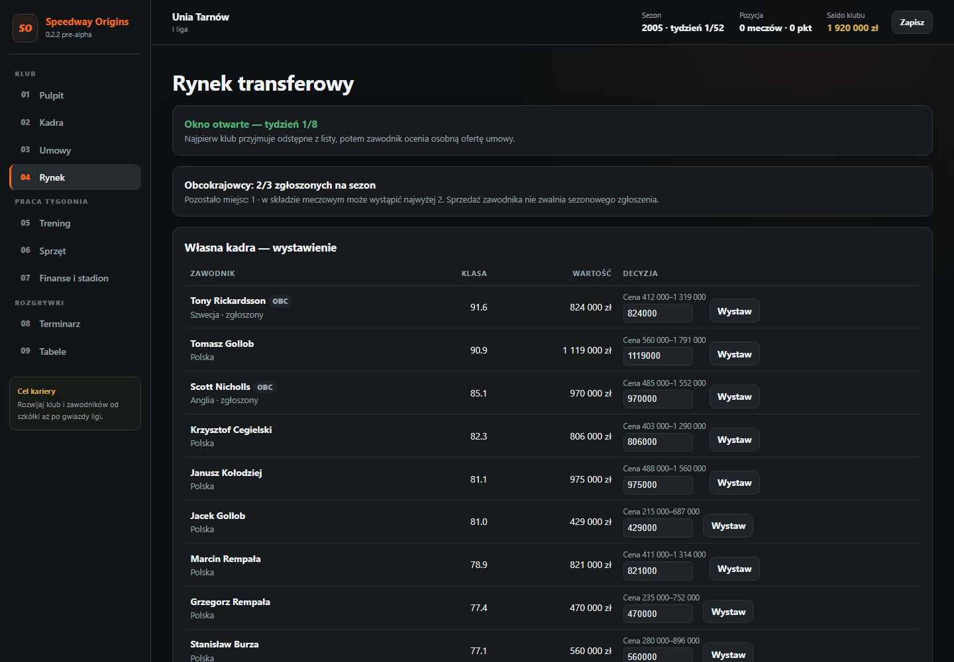Open the Kadra section
The width and height of the screenshot is (954, 662).
pos(75,122)
